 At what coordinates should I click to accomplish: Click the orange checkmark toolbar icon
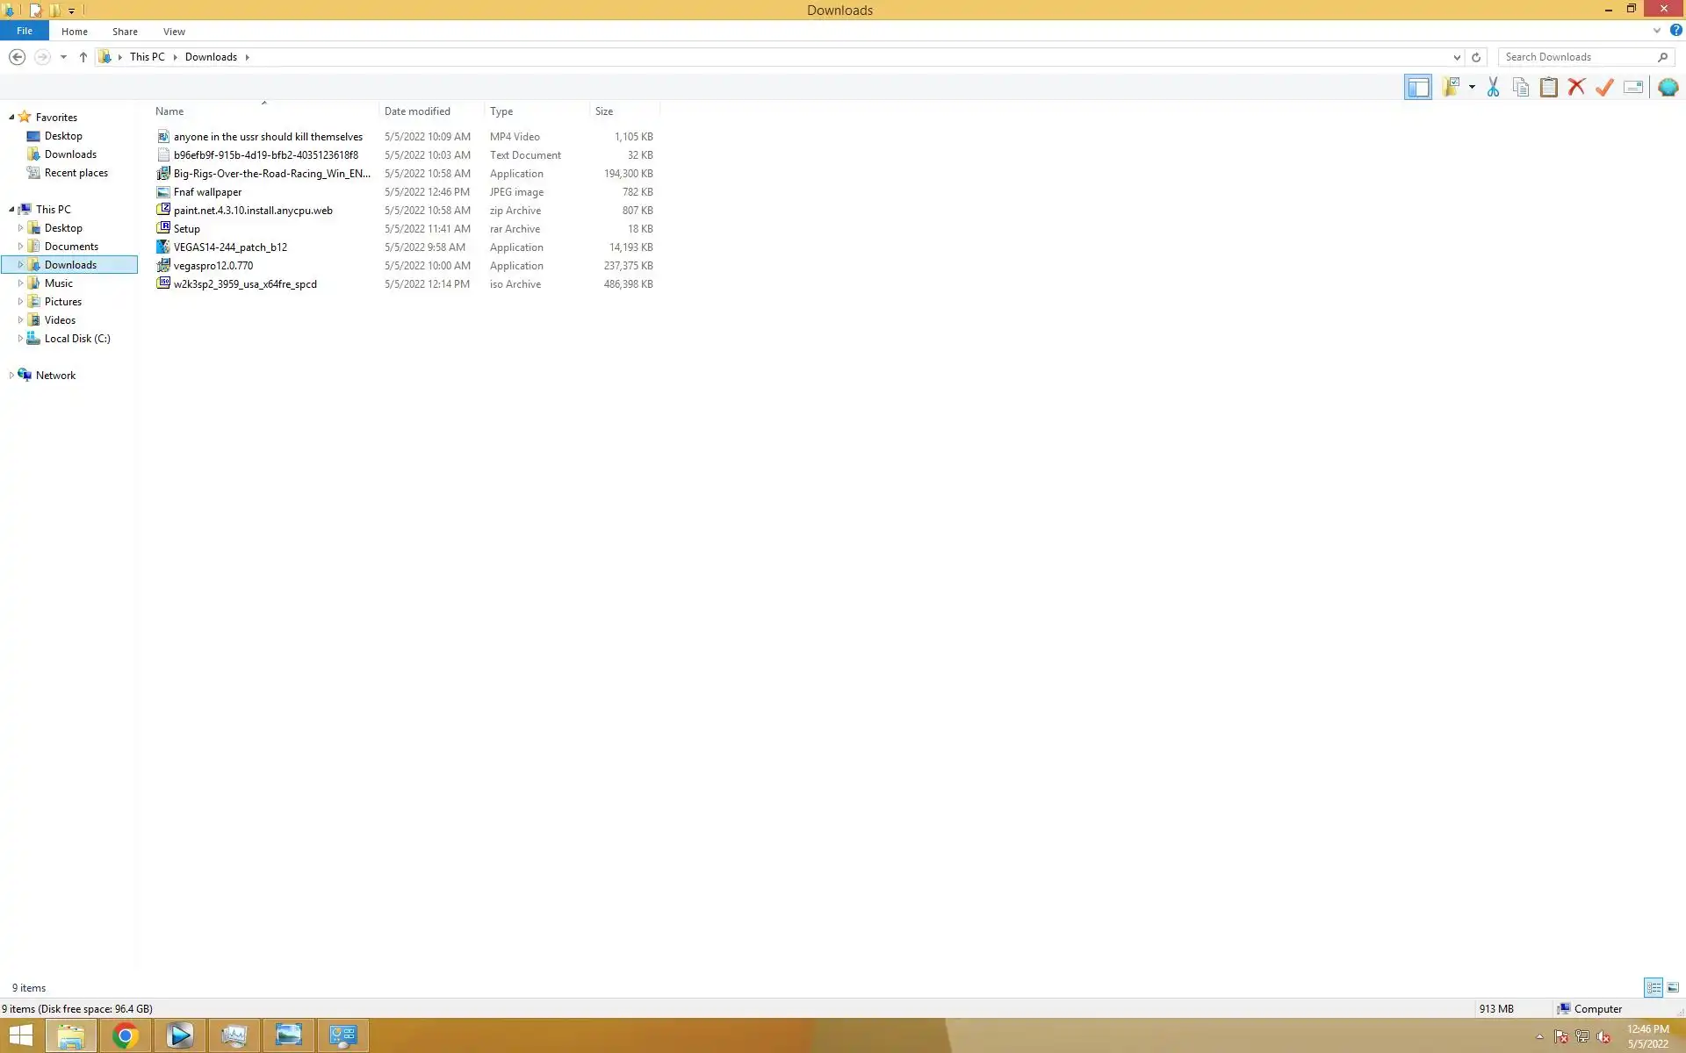(x=1605, y=87)
